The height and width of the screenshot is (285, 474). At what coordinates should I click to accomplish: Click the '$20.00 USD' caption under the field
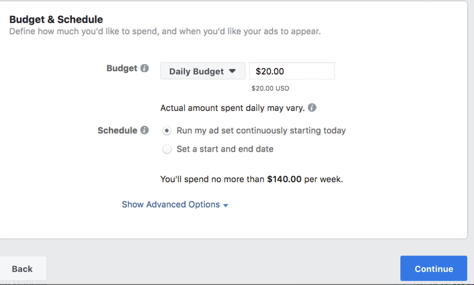(x=270, y=88)
